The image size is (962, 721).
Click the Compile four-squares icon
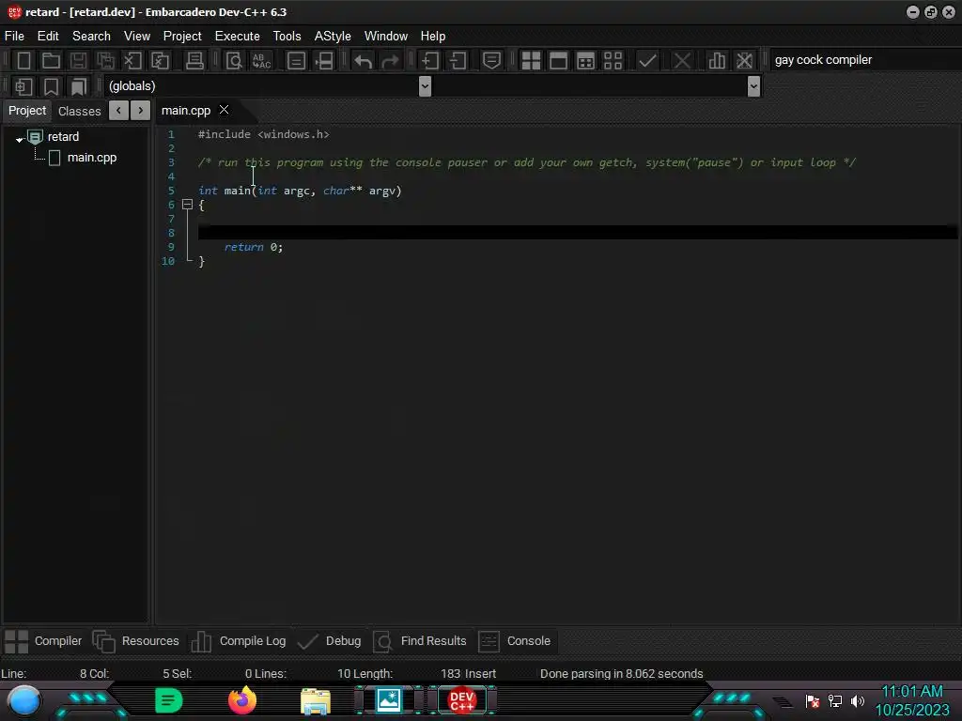tap(531, 60)
